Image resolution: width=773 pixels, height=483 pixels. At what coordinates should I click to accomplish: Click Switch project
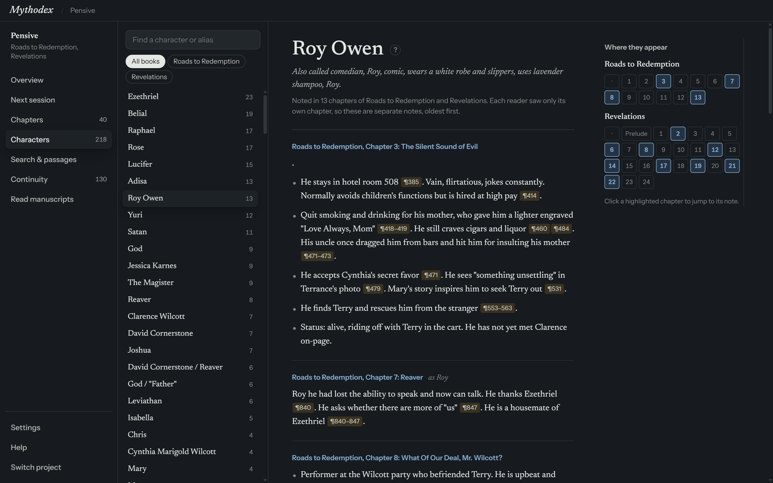59,467
